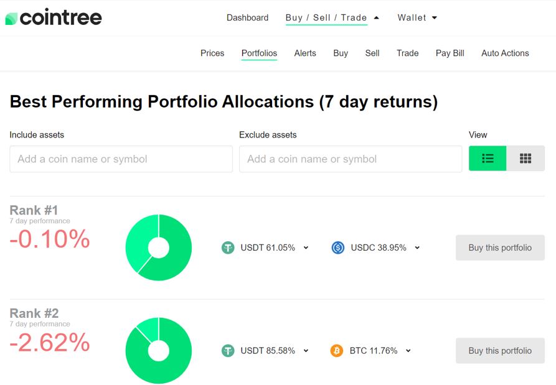This screenshot has width=556, height=385.
Task: Click the USDC coin icon
Action: (338, 248)
